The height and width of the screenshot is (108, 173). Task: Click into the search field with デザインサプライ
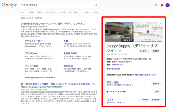pyautogui.click(x=56, y=5)
